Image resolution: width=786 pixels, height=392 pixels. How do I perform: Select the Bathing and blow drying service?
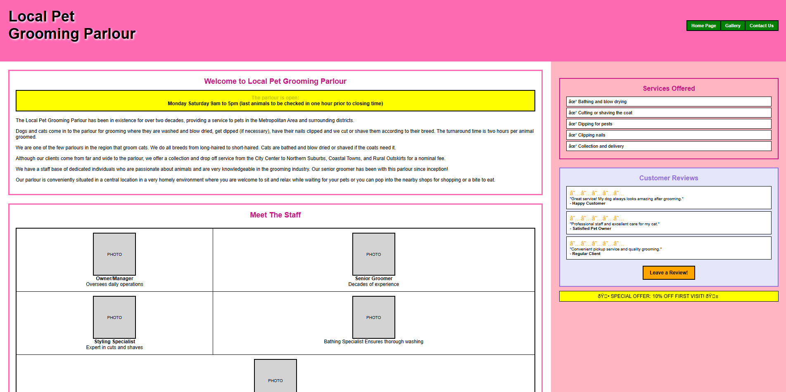(668, 102)
